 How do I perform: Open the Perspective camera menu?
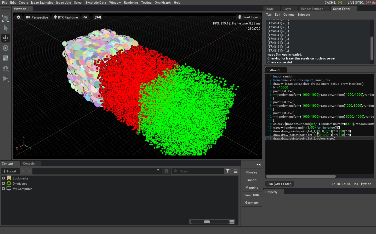coord(37,17)
